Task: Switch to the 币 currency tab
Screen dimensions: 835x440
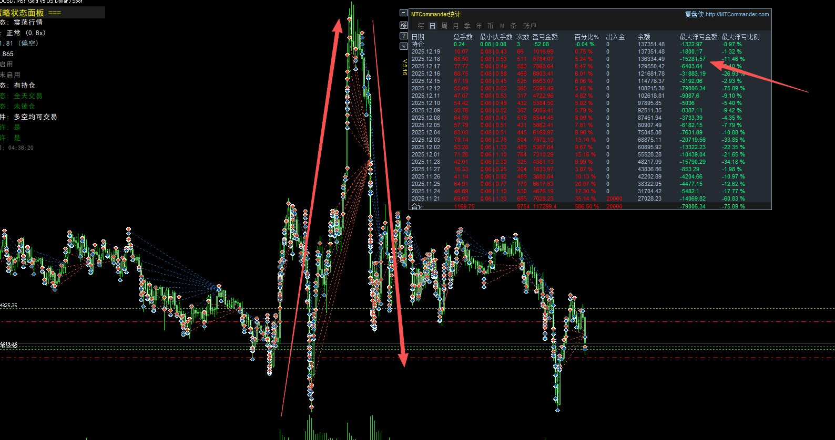Action: (x=490, y=26)
